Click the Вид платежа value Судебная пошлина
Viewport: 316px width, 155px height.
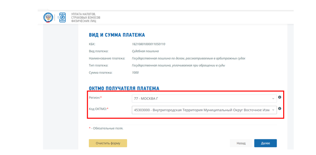(x=145, y=51)
